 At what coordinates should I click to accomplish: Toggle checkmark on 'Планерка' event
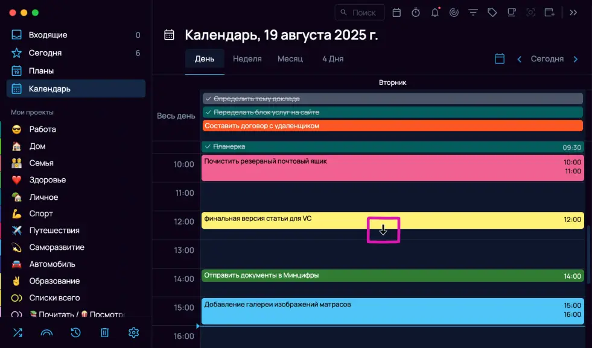point(208,147)
